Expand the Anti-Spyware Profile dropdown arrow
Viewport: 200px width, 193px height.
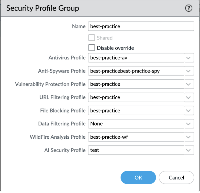(x=188, y=71)
